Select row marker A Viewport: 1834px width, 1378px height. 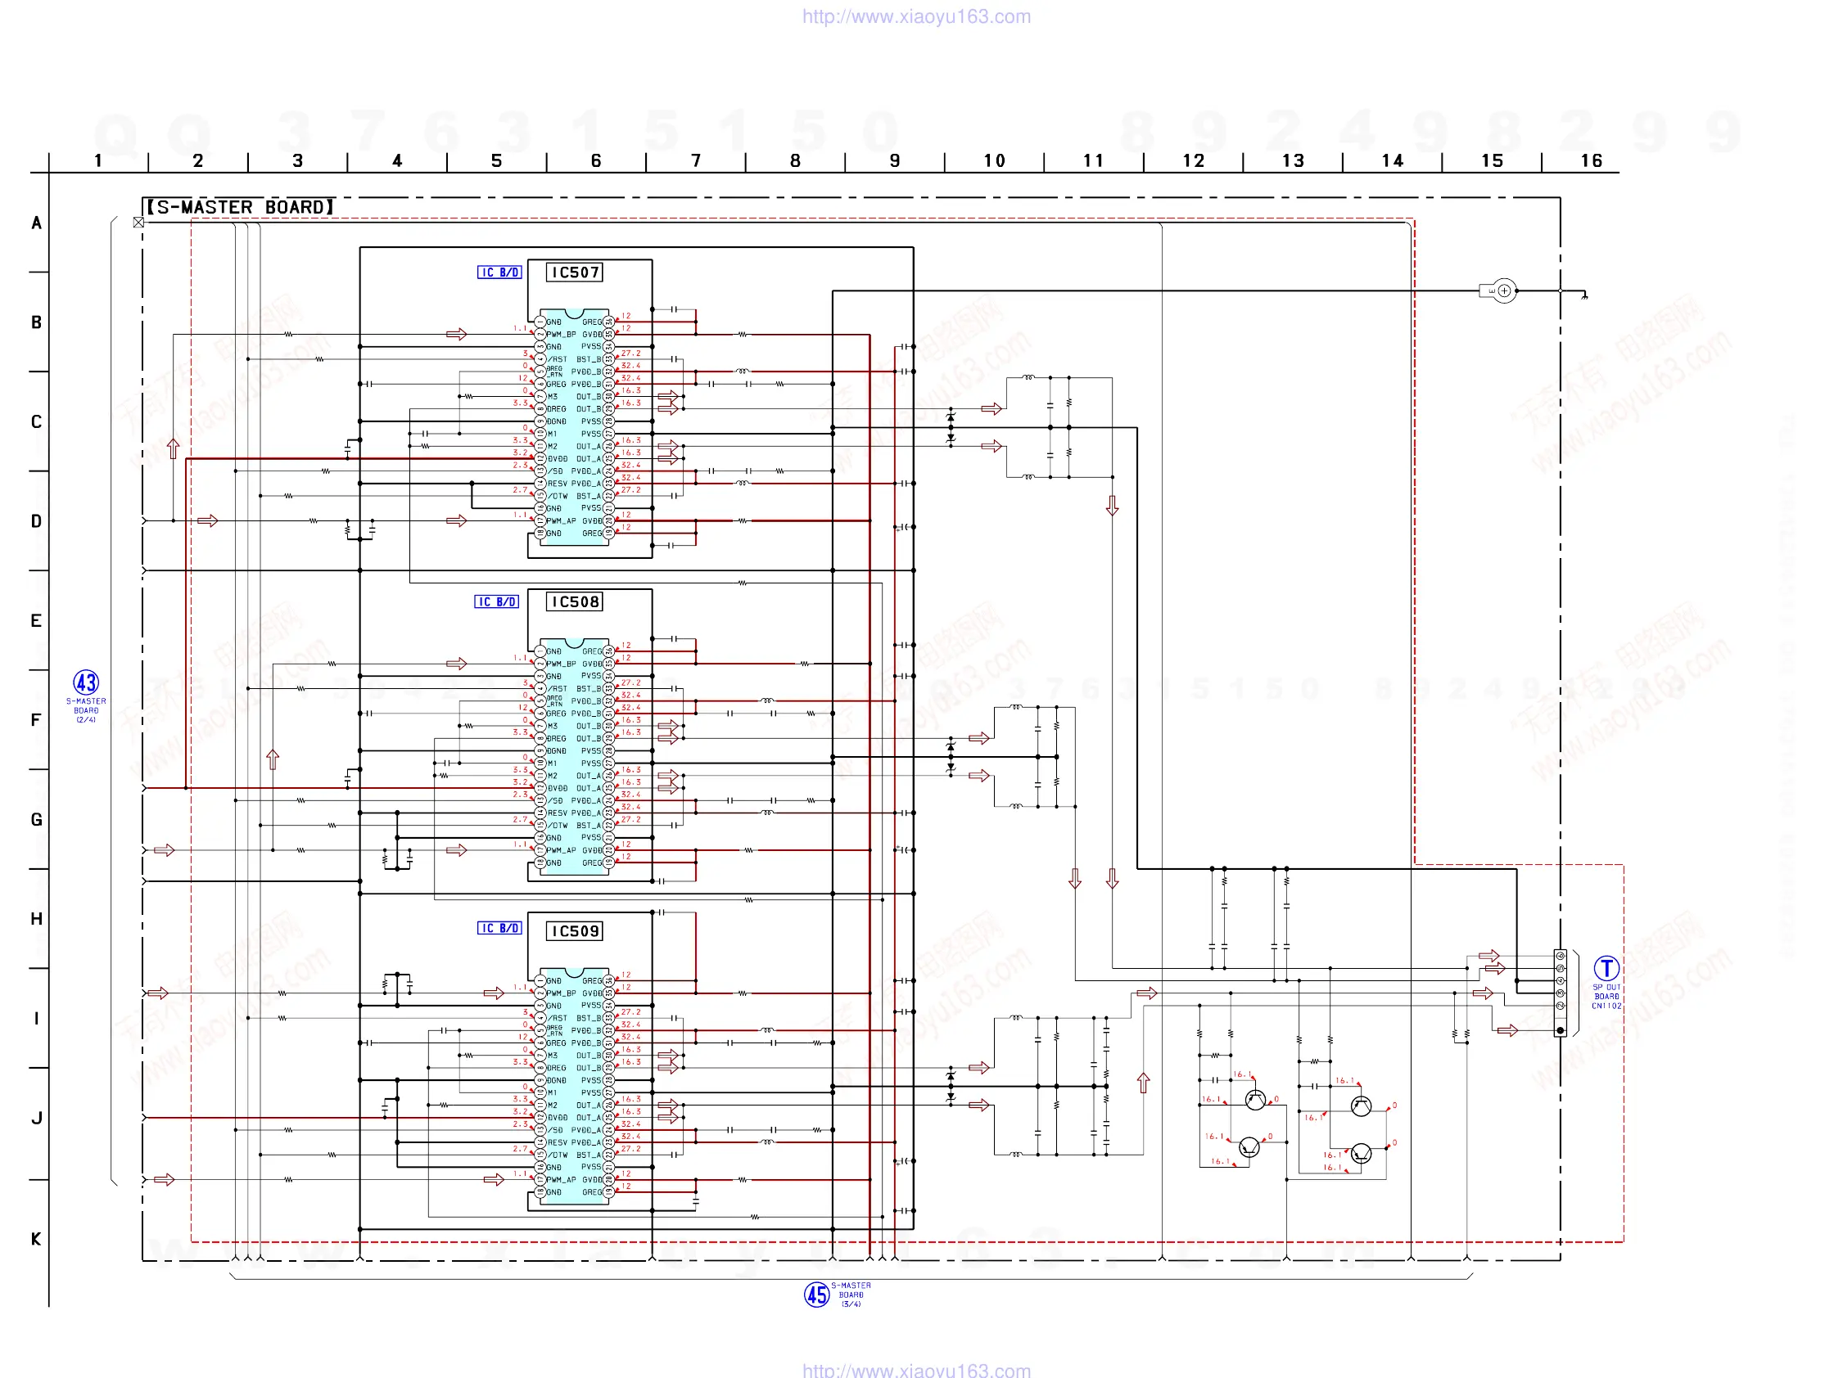[x=36, y=223]
